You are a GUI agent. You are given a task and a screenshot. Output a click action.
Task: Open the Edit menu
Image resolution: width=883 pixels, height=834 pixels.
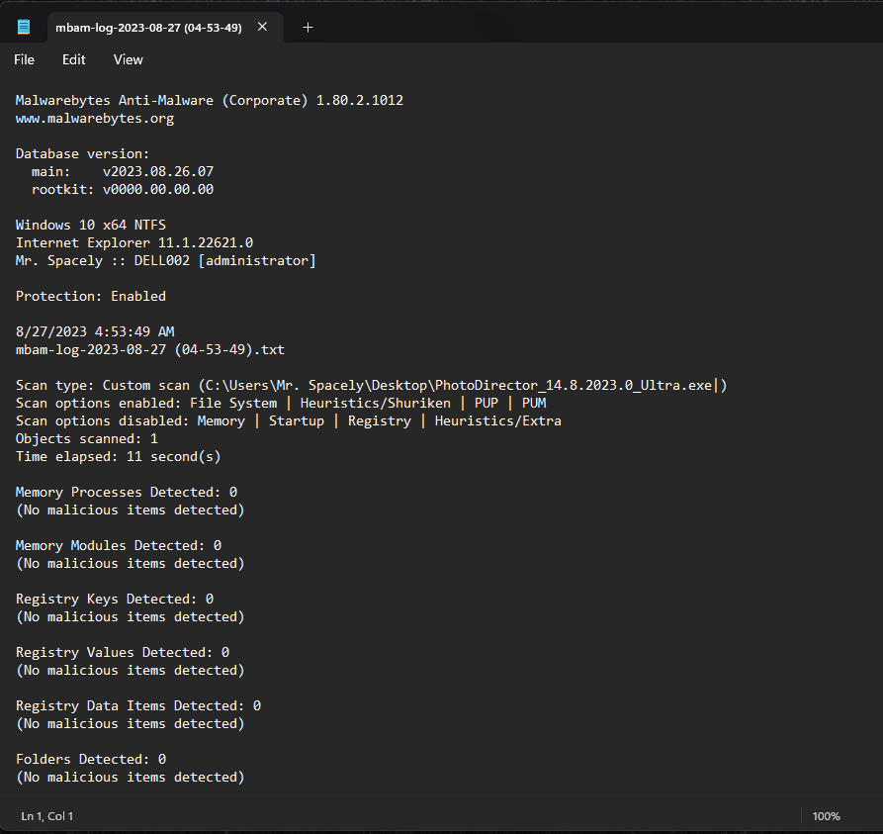[x=74, y=59]
